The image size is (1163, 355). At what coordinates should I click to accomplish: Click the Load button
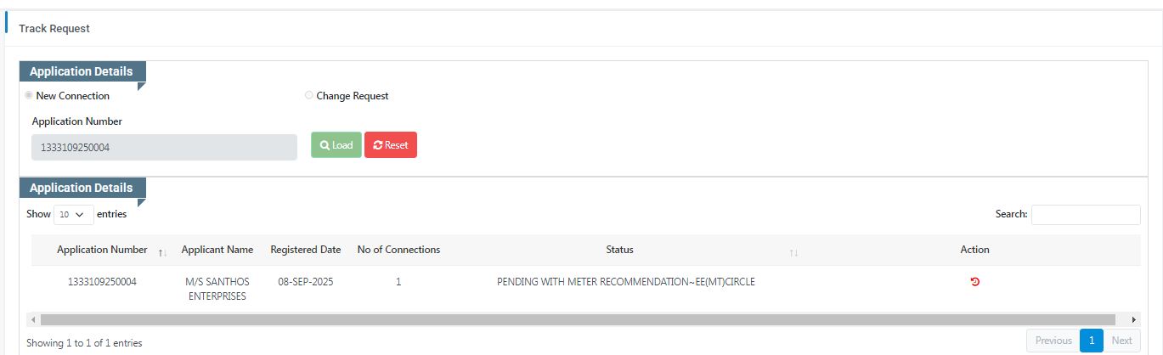336,145
